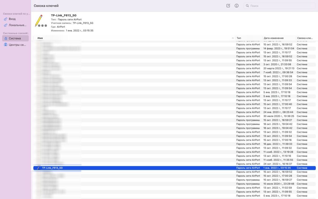Click the TP-Link_F613_5G title in header
The image size is (318, 199).
(64, 15)
